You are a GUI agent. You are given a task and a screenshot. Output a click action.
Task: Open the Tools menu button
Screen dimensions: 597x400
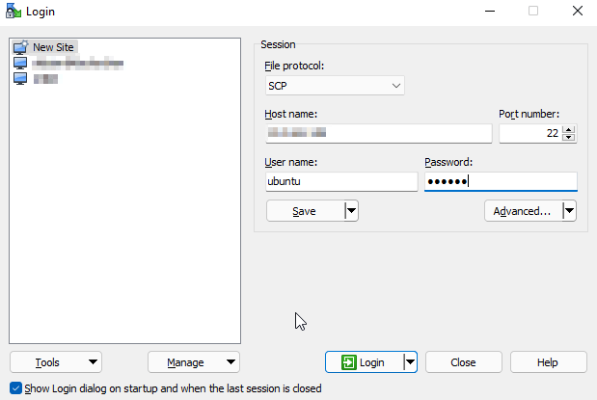coord(56,362)
